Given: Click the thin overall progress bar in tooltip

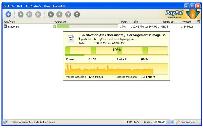Looking at the screenshot, I should pyautogui.click(x=117, y=55).
